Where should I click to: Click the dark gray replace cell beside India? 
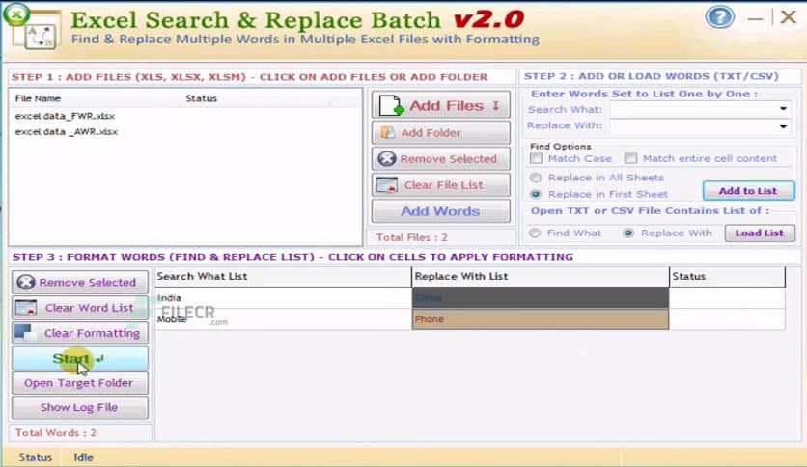click(541, 298)
